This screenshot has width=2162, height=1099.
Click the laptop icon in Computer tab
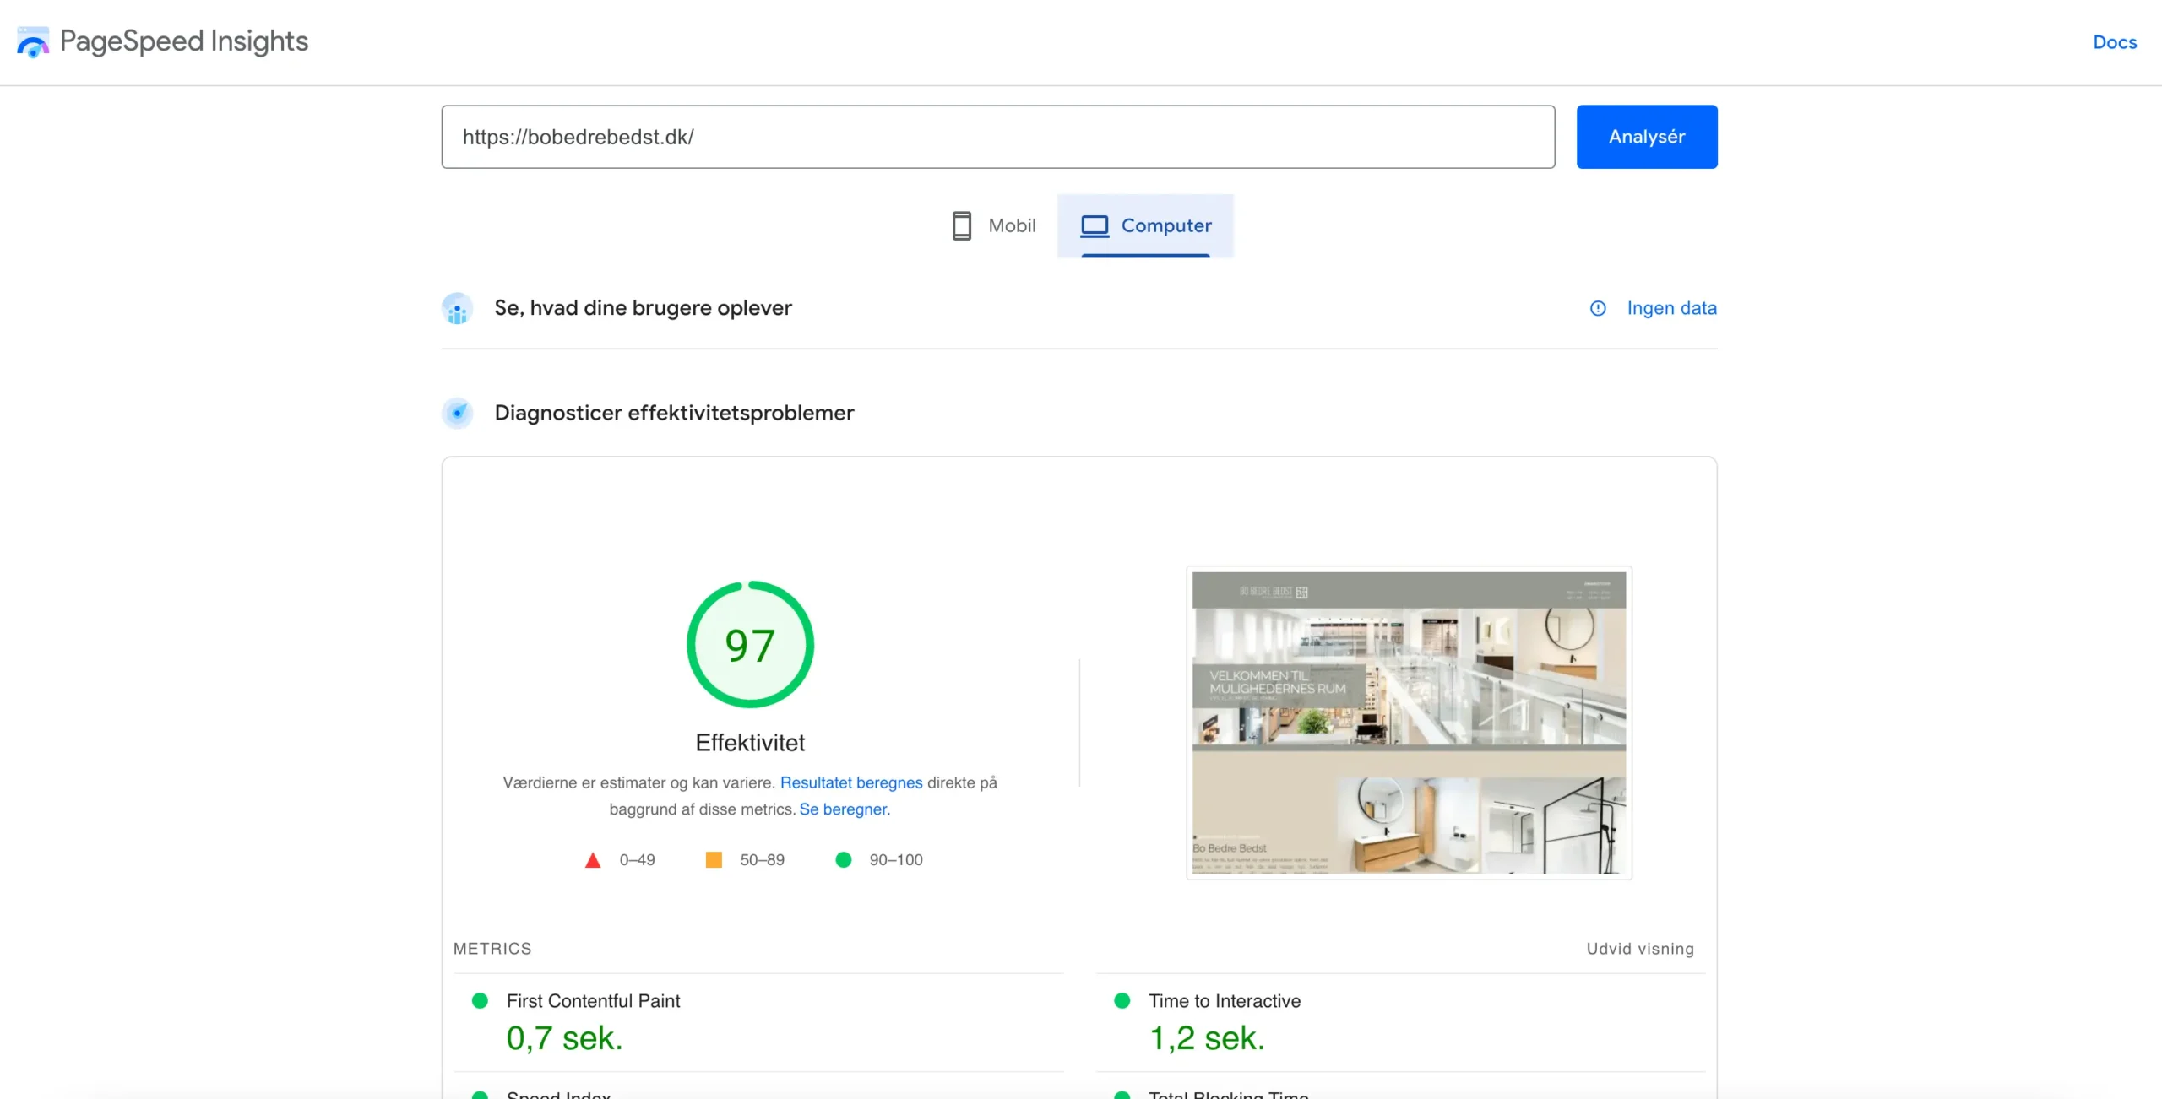tap(1095, 225)
